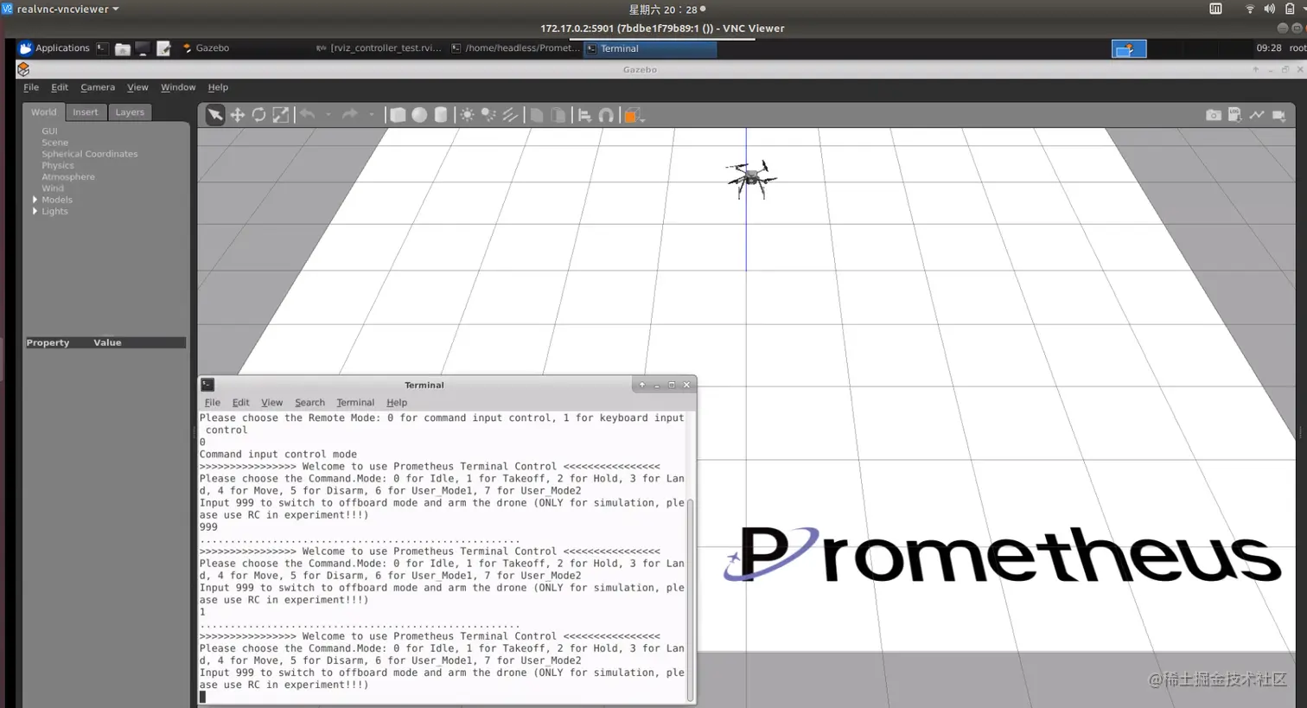Activate the Translate mode tool

tap(237, 115)
